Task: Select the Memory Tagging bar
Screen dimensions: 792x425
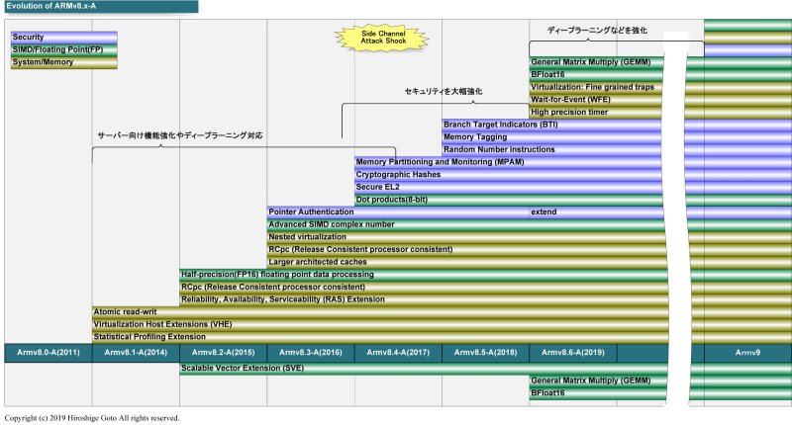Action: point(552,137)
